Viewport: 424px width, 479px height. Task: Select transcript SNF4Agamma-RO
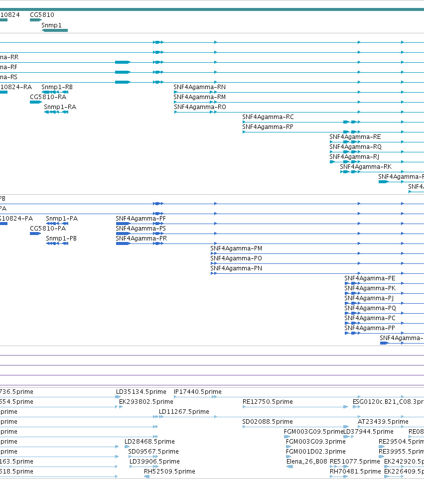pyautogui.click(x=200, y=107)
